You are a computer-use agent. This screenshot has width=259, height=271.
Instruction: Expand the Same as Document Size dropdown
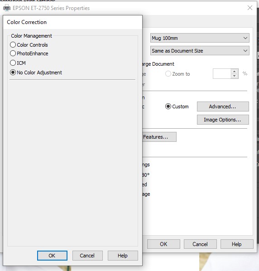click(x=200, y=51)
